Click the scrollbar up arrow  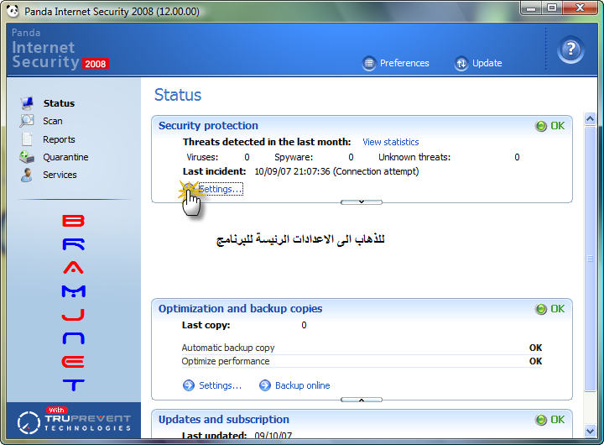[590, 118]
